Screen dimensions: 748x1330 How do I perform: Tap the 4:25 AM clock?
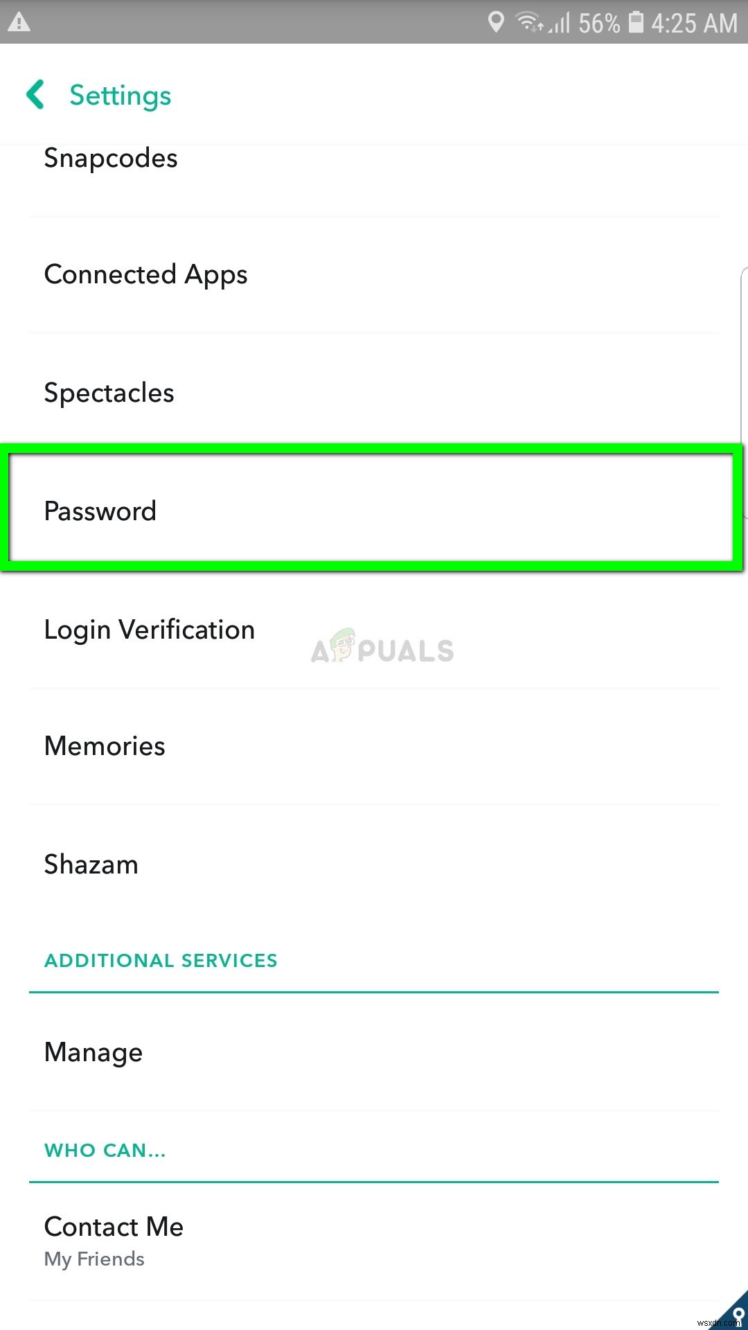[x=694, y=24]
